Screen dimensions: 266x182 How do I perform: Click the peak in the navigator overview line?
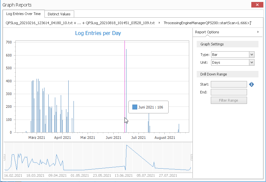point(127,145)
